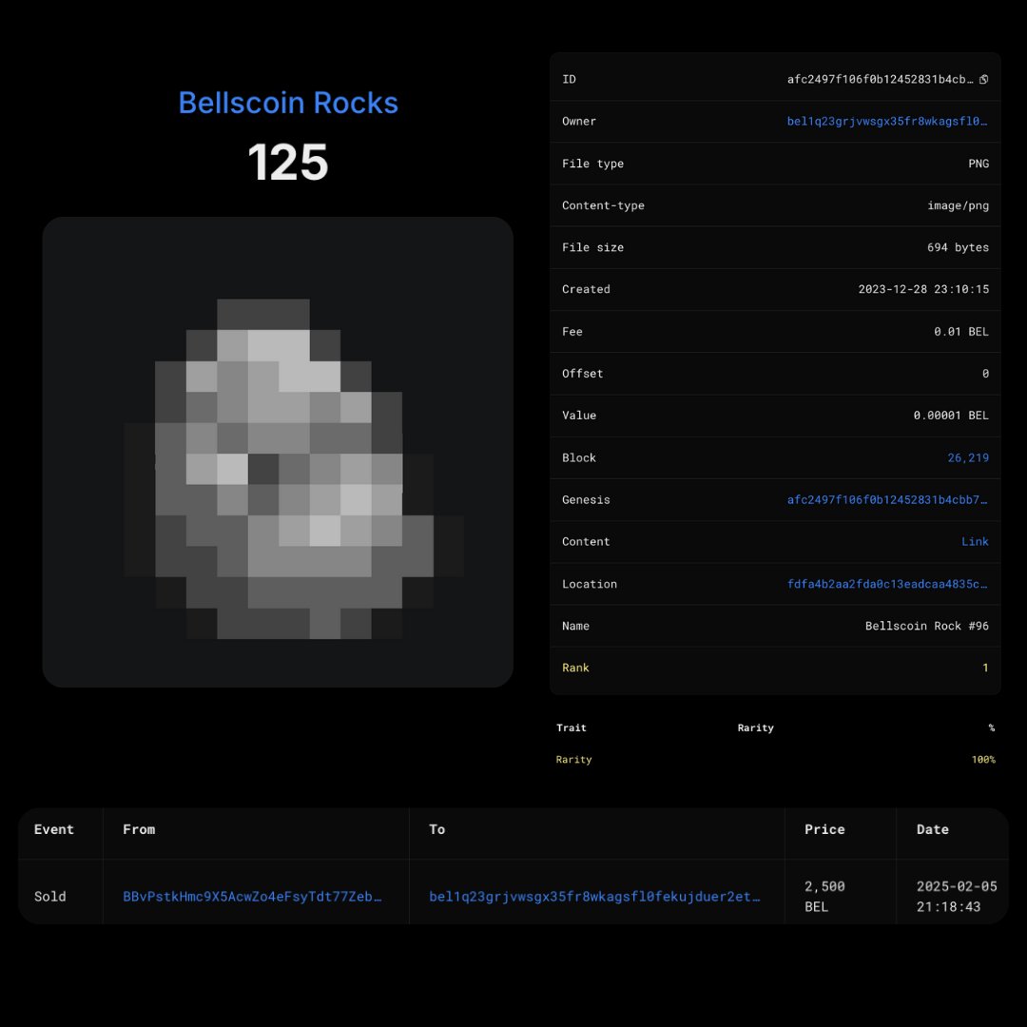Click the Block label
The width and height of the screenshot is (1027, 1027).
pos(579,457)
